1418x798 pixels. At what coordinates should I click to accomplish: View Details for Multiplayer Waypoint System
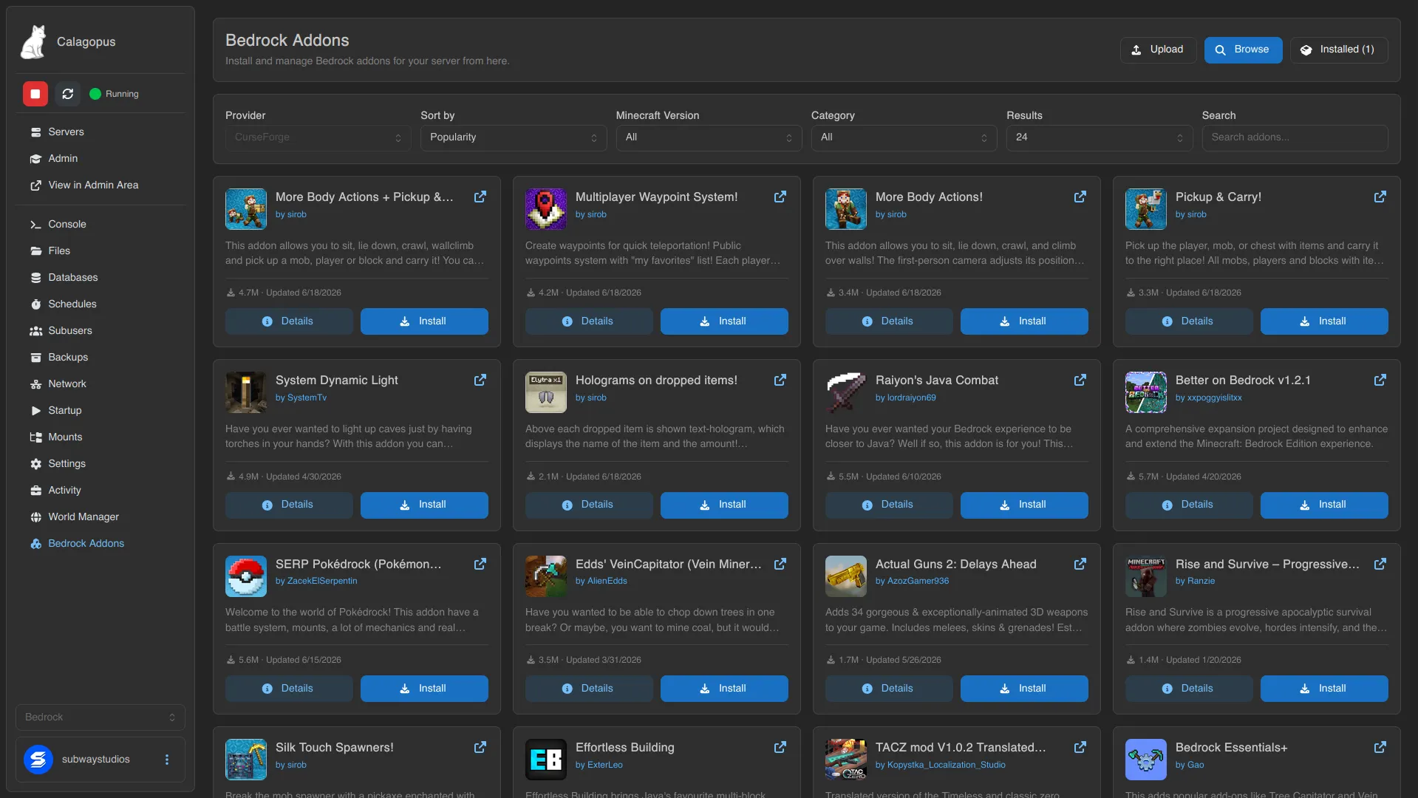click(x=589, y=321)
